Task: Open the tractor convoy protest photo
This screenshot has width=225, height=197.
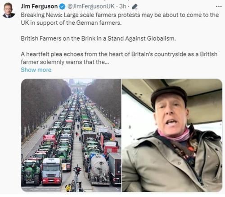Action: 71,135
